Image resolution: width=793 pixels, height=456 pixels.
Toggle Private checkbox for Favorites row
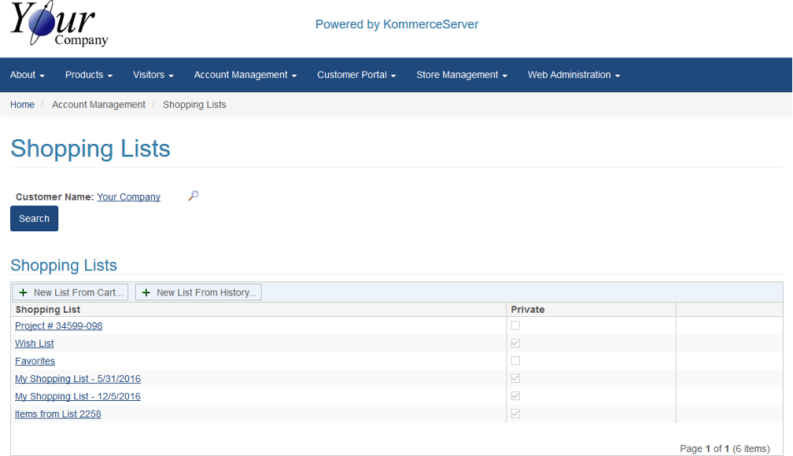515,361
